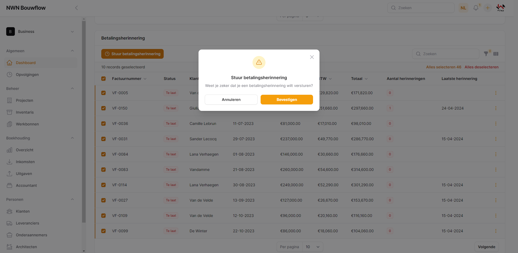This screenshot has width=518, height=253.
Task: Open the Business workspace dropdown
Action: pos(41,31)
